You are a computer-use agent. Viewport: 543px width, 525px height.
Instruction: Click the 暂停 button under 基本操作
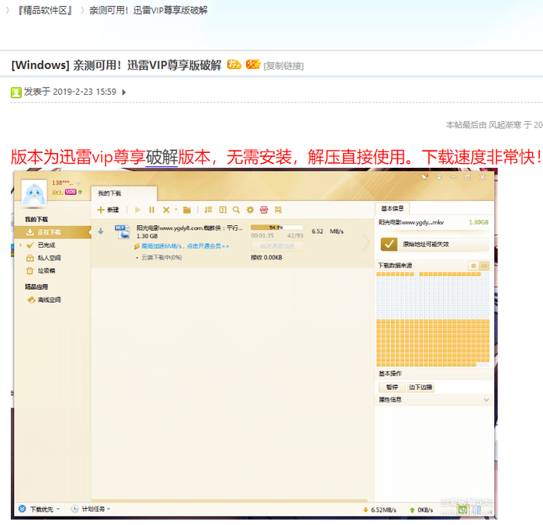392,387
